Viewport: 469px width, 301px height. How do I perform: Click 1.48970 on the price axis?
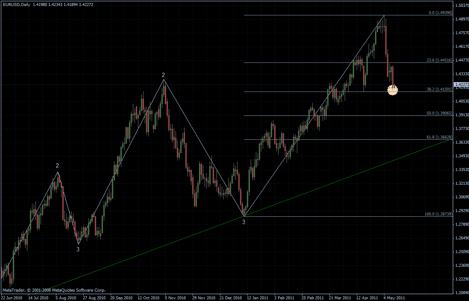pyautogui.click(x=462, y=19)
